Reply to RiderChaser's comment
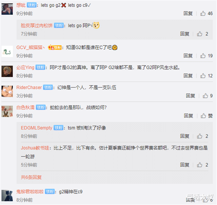 coord(191,96)
